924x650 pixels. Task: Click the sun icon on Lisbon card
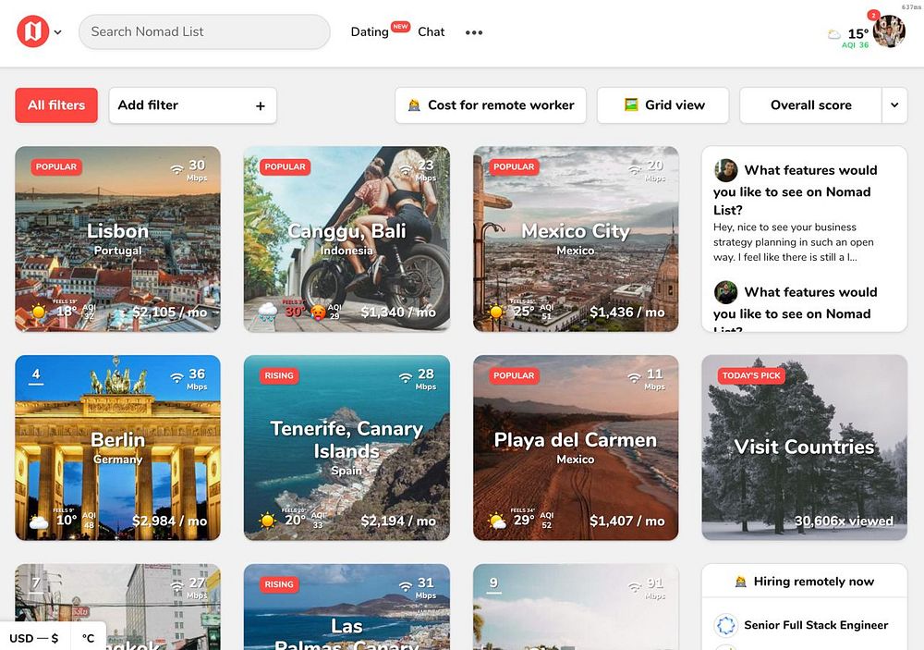pyautogui.click(x=39, y=312)
